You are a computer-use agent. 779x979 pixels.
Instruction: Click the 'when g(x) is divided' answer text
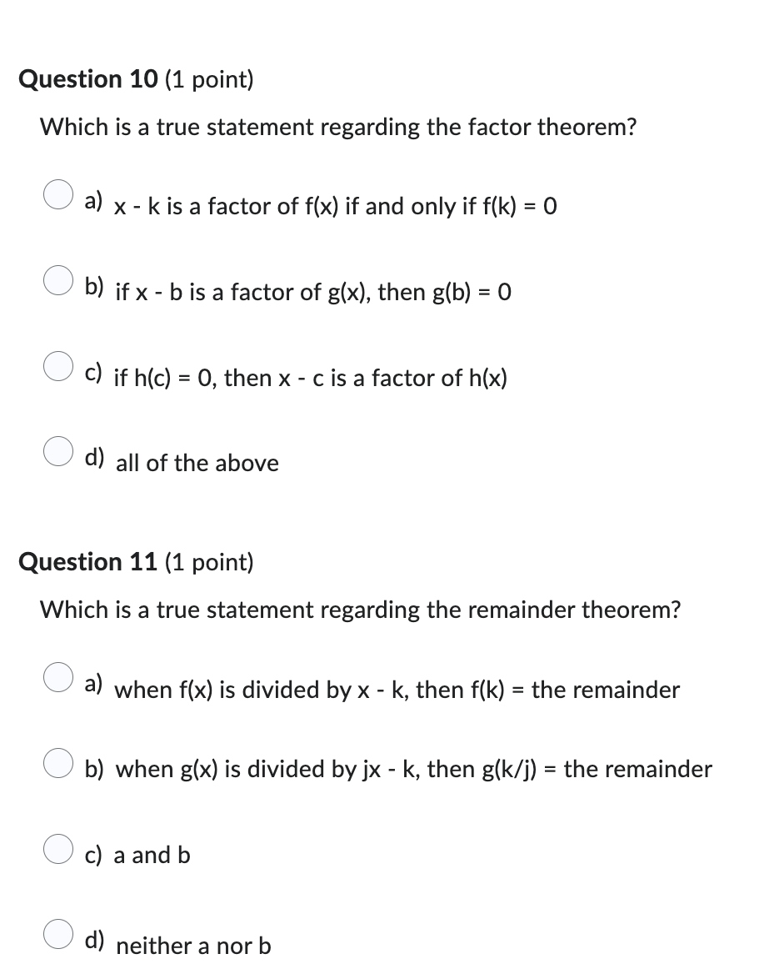414,769
